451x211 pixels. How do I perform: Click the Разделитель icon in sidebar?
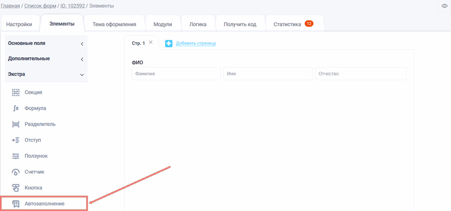tap(16, 124)
